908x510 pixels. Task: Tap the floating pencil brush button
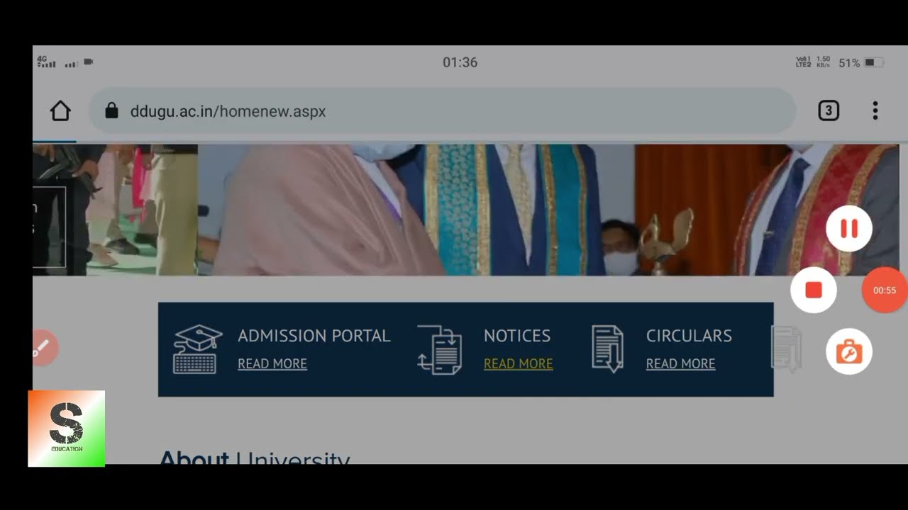43,348
